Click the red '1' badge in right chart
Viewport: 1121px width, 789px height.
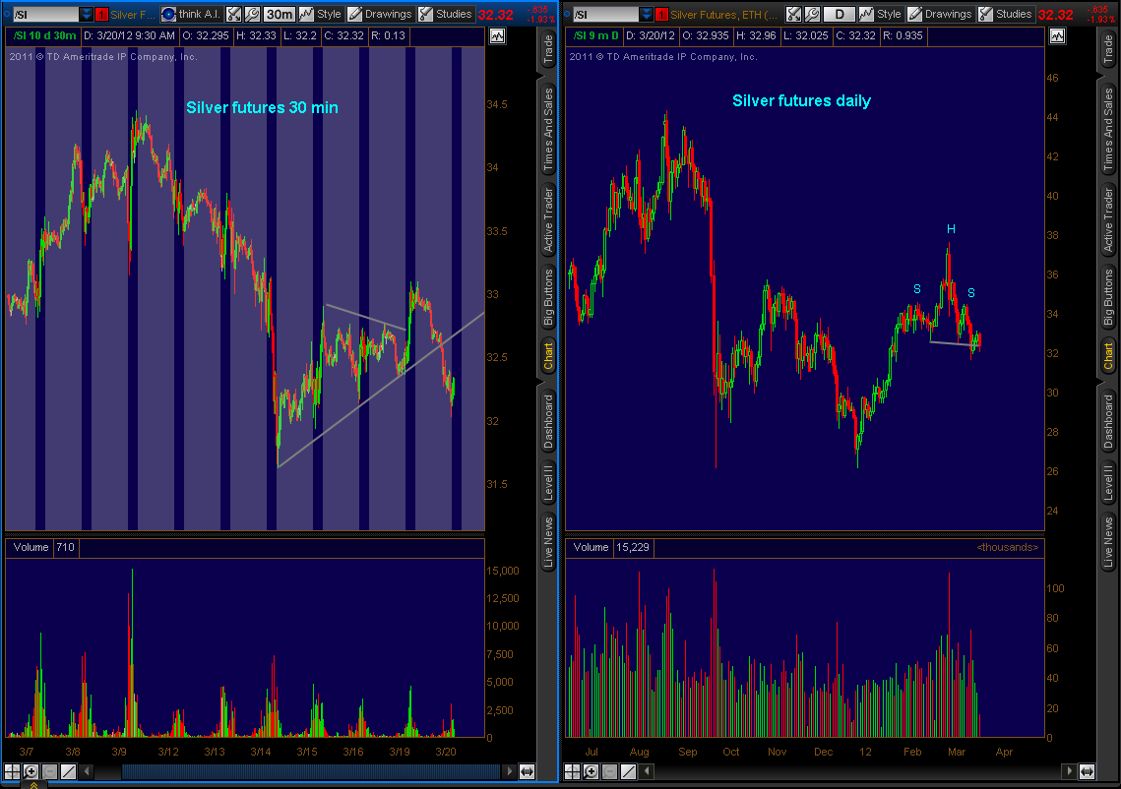pyautogui.click(x=662, y=15)
